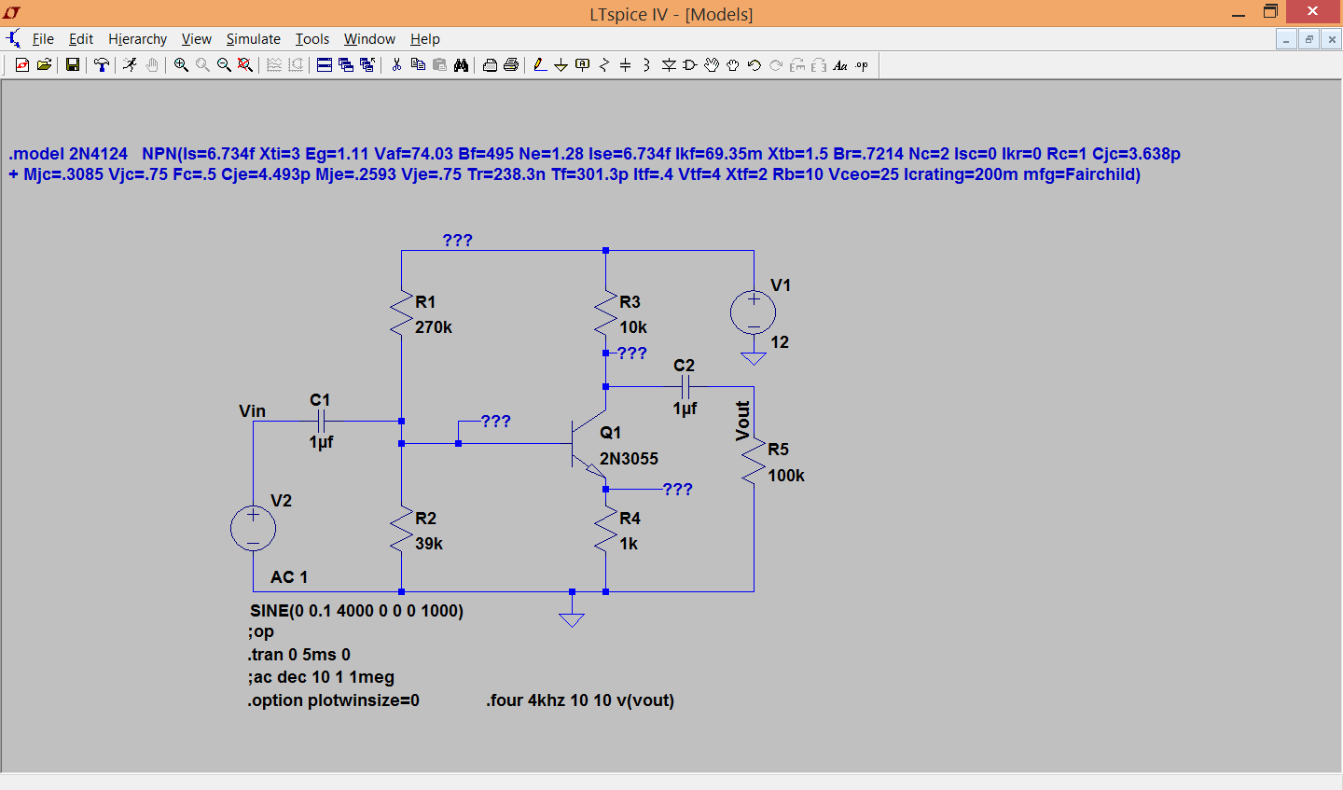Screen dimensions: 1343x790
Task: Click the schematic document icon beside File menu
Action: 13,39
